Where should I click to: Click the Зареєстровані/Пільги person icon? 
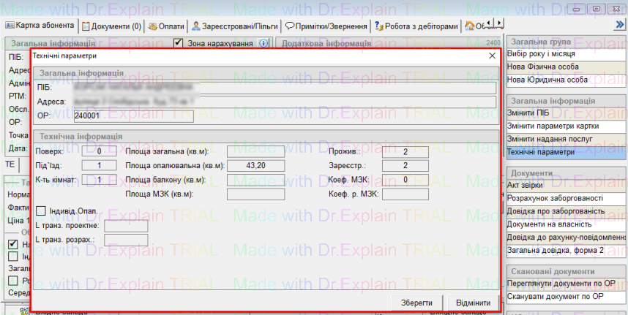(x=196, y=26)
